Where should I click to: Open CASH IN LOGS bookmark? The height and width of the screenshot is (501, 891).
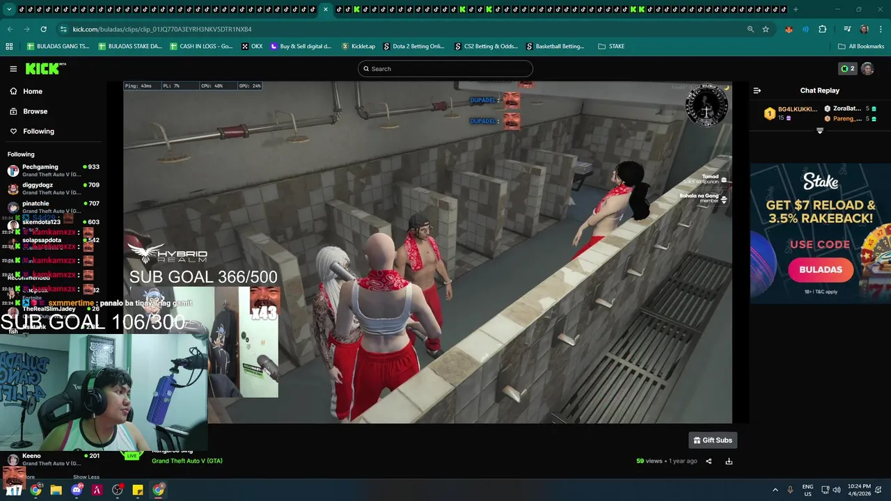point(202,47)
